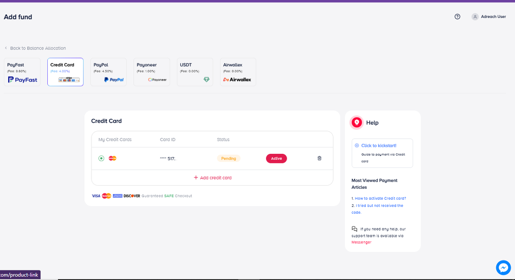The image size is (515, 280).
Task: Click the Mastercard logo in card row
Action: tap(113, 158)
